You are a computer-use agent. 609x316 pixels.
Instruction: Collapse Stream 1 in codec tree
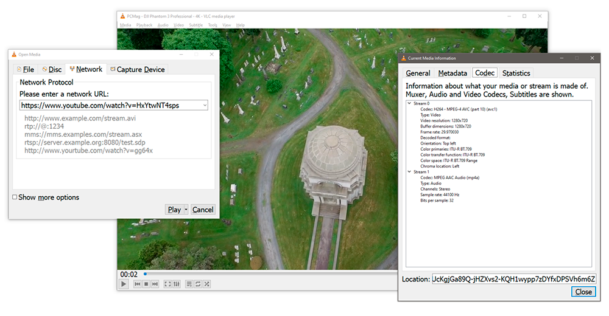[x=409, y=172]
